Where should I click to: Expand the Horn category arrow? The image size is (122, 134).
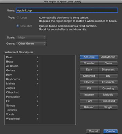click(38, 75)
